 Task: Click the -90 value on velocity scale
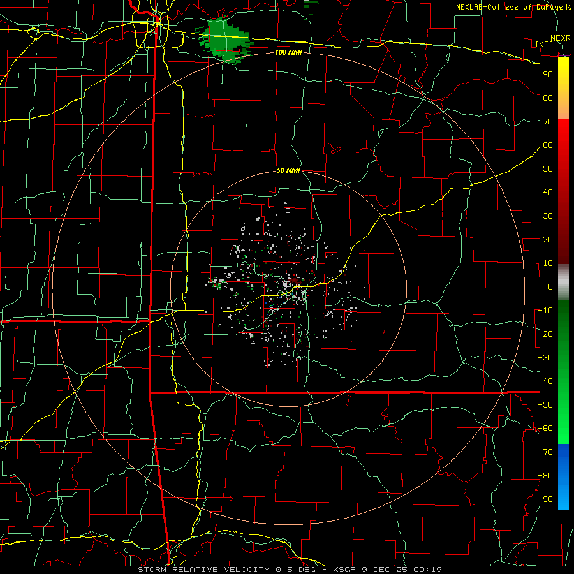(x=545, y=499)
